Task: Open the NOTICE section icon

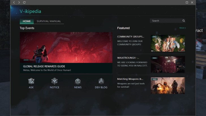Action: 54,81
